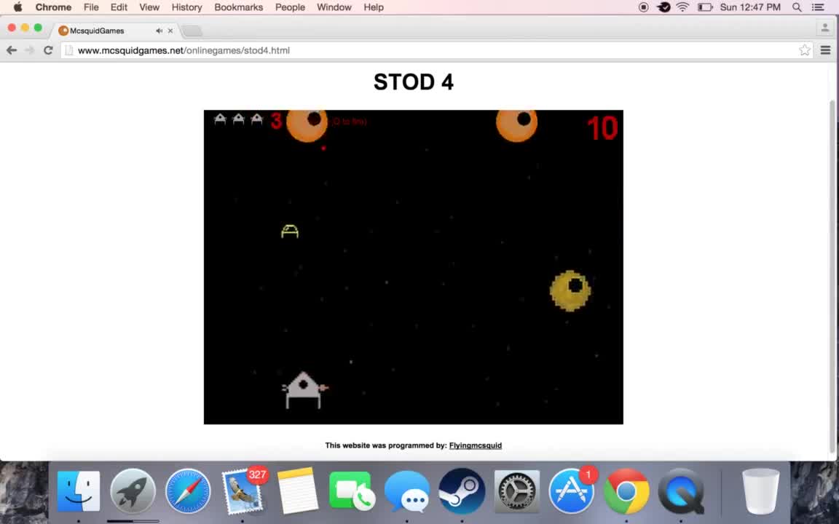
Task: Open Mail showing 327 unread messages
Action: [243, 491]
